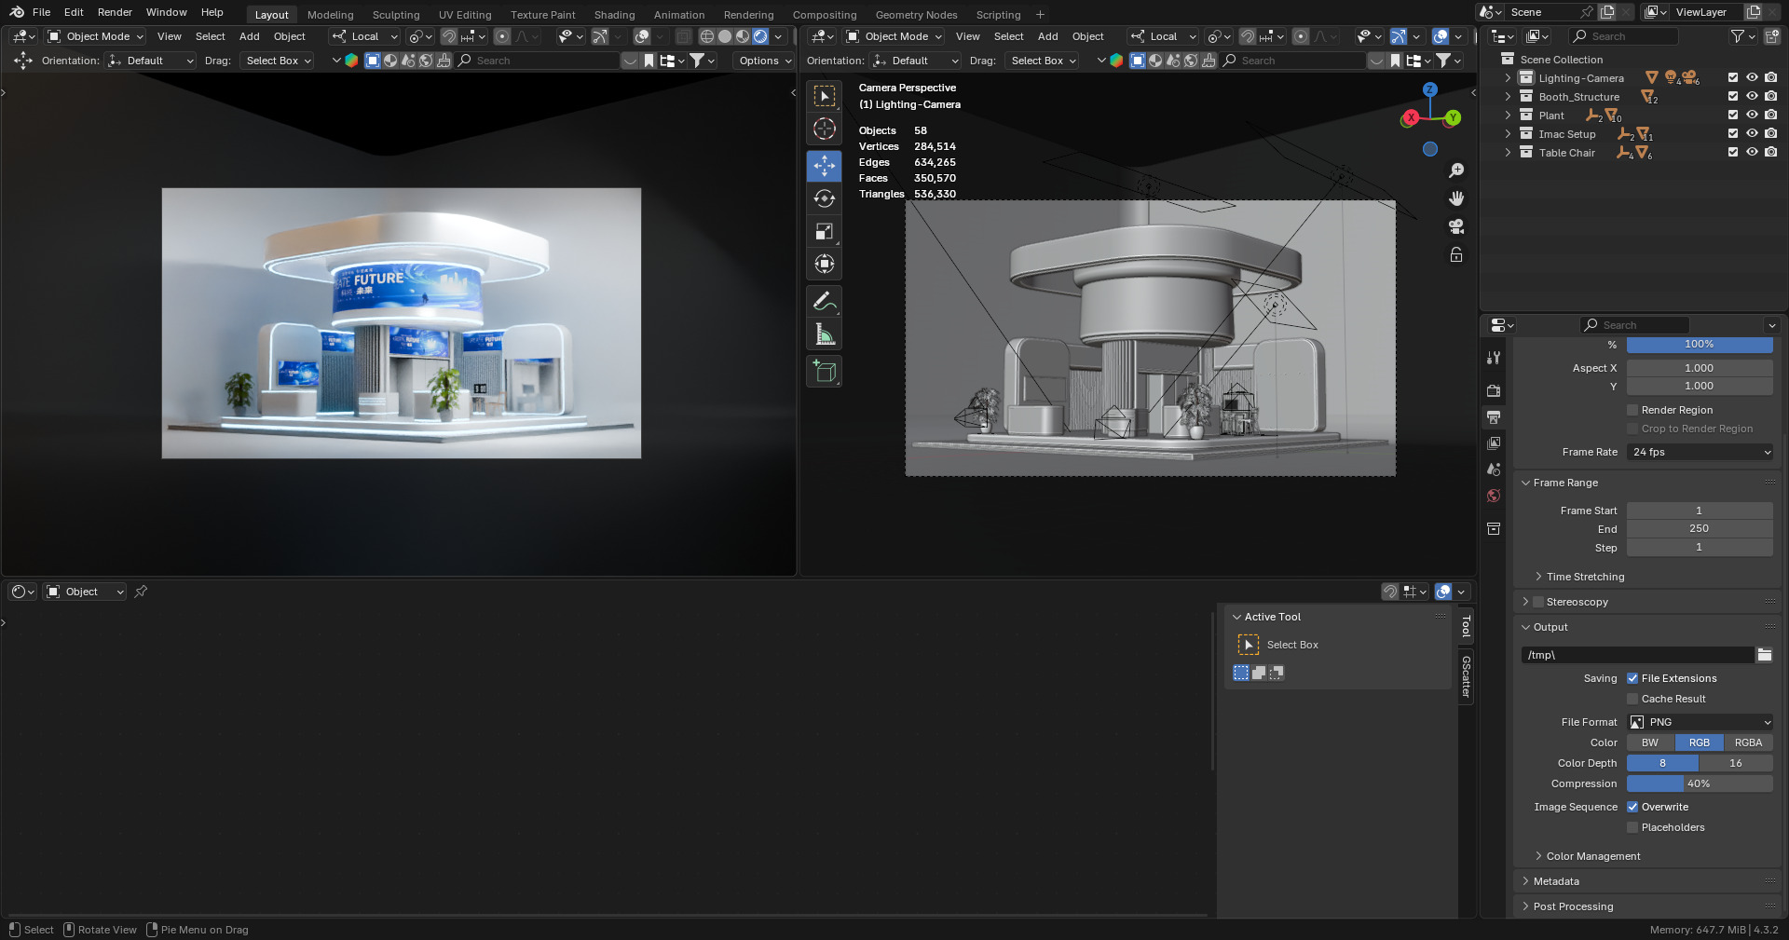
Task: Enable the Stereoscopy checkbox
Action: [x=1539, y=602]
